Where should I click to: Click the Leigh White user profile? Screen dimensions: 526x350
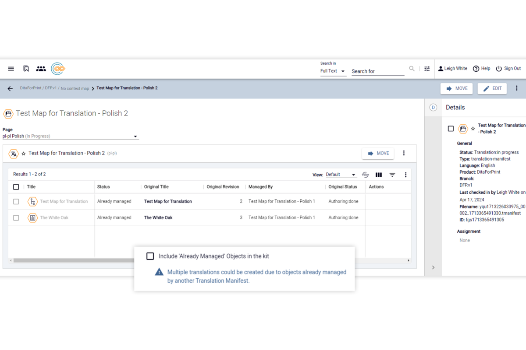[453, 69]
